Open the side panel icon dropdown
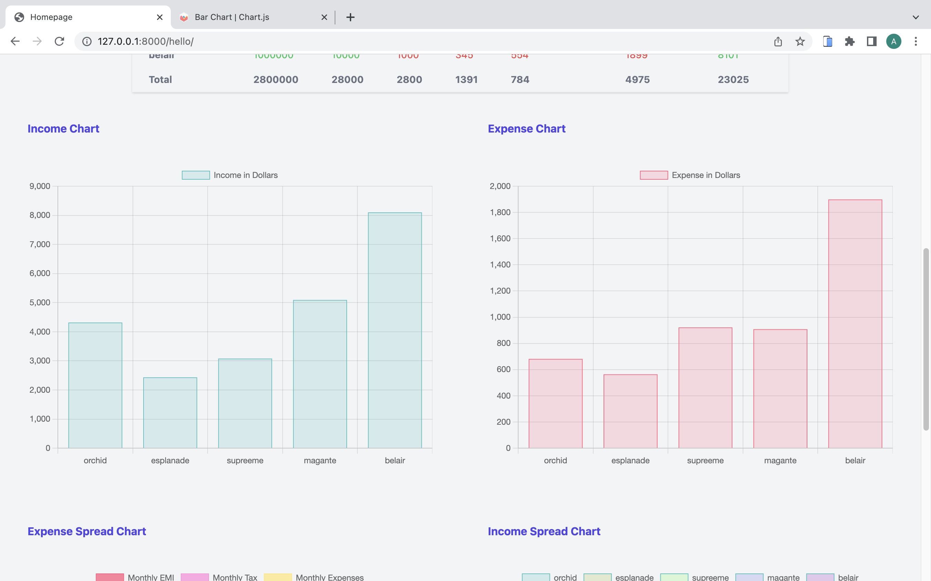Image resolution: width=931 pixels, height=581 pixels. click(871, 41)
